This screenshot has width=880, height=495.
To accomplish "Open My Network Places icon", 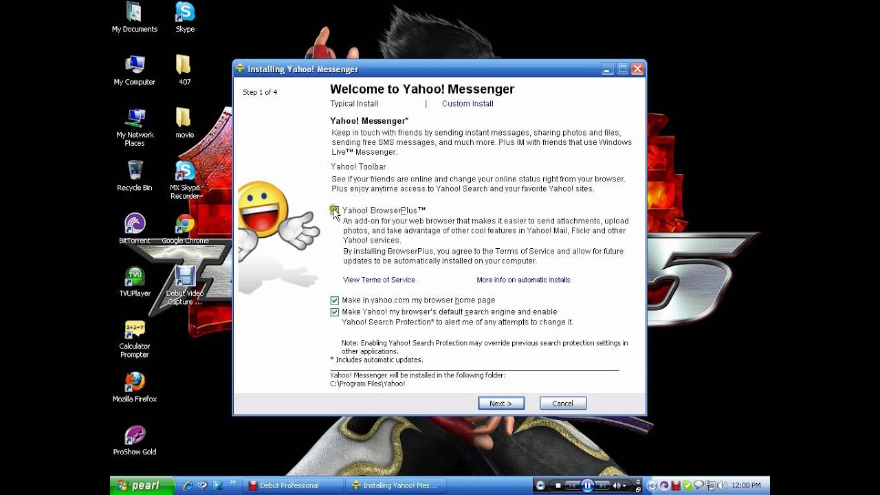I will (x=135, y=127).
